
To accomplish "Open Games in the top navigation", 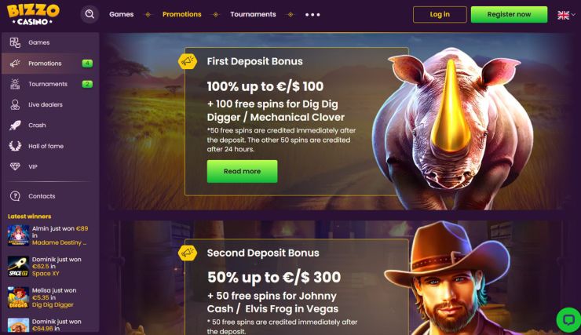I will 122,14.
